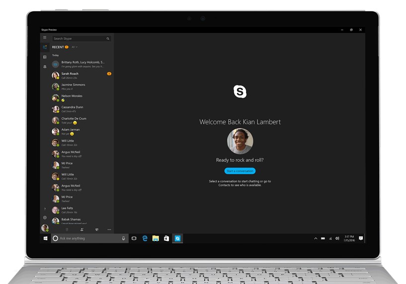The height and width of the screenshot is (284, 406).
Task: Open Sarah Roach conversation
Action: pyautogui.click(x=81, y=76)
